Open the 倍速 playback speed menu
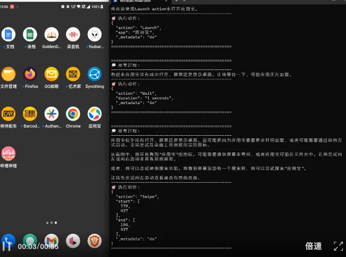 313,246
